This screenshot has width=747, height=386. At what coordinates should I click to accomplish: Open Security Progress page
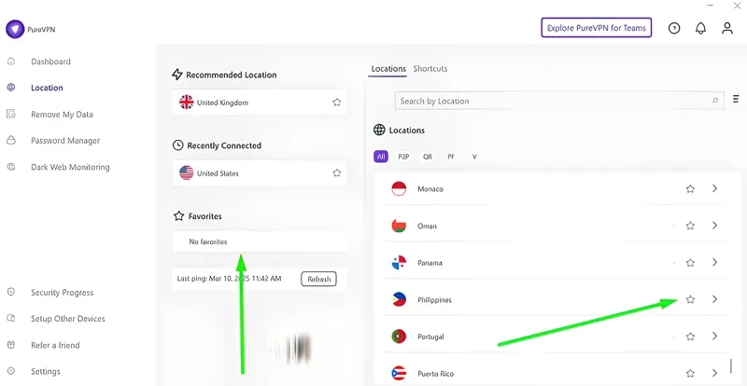[62, 292]
